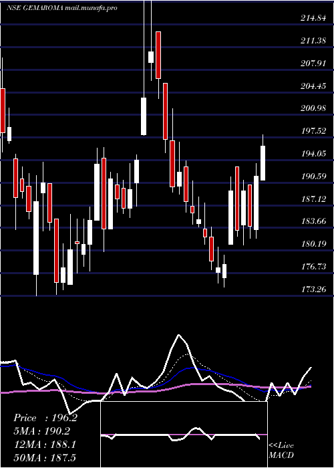This screenshot has width=334, height=468.
Task: Click the <<Live MACD label
Action: tap(281, 450)
